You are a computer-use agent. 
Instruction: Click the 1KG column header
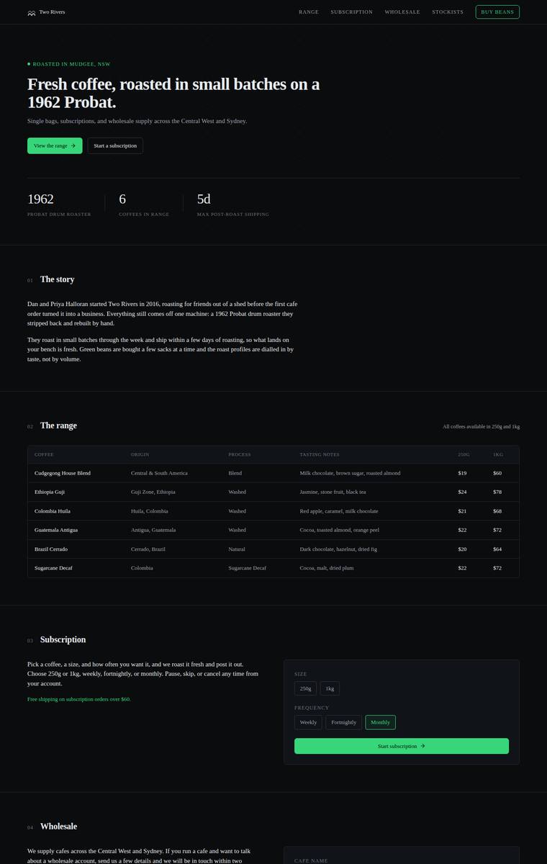[498, 454]
